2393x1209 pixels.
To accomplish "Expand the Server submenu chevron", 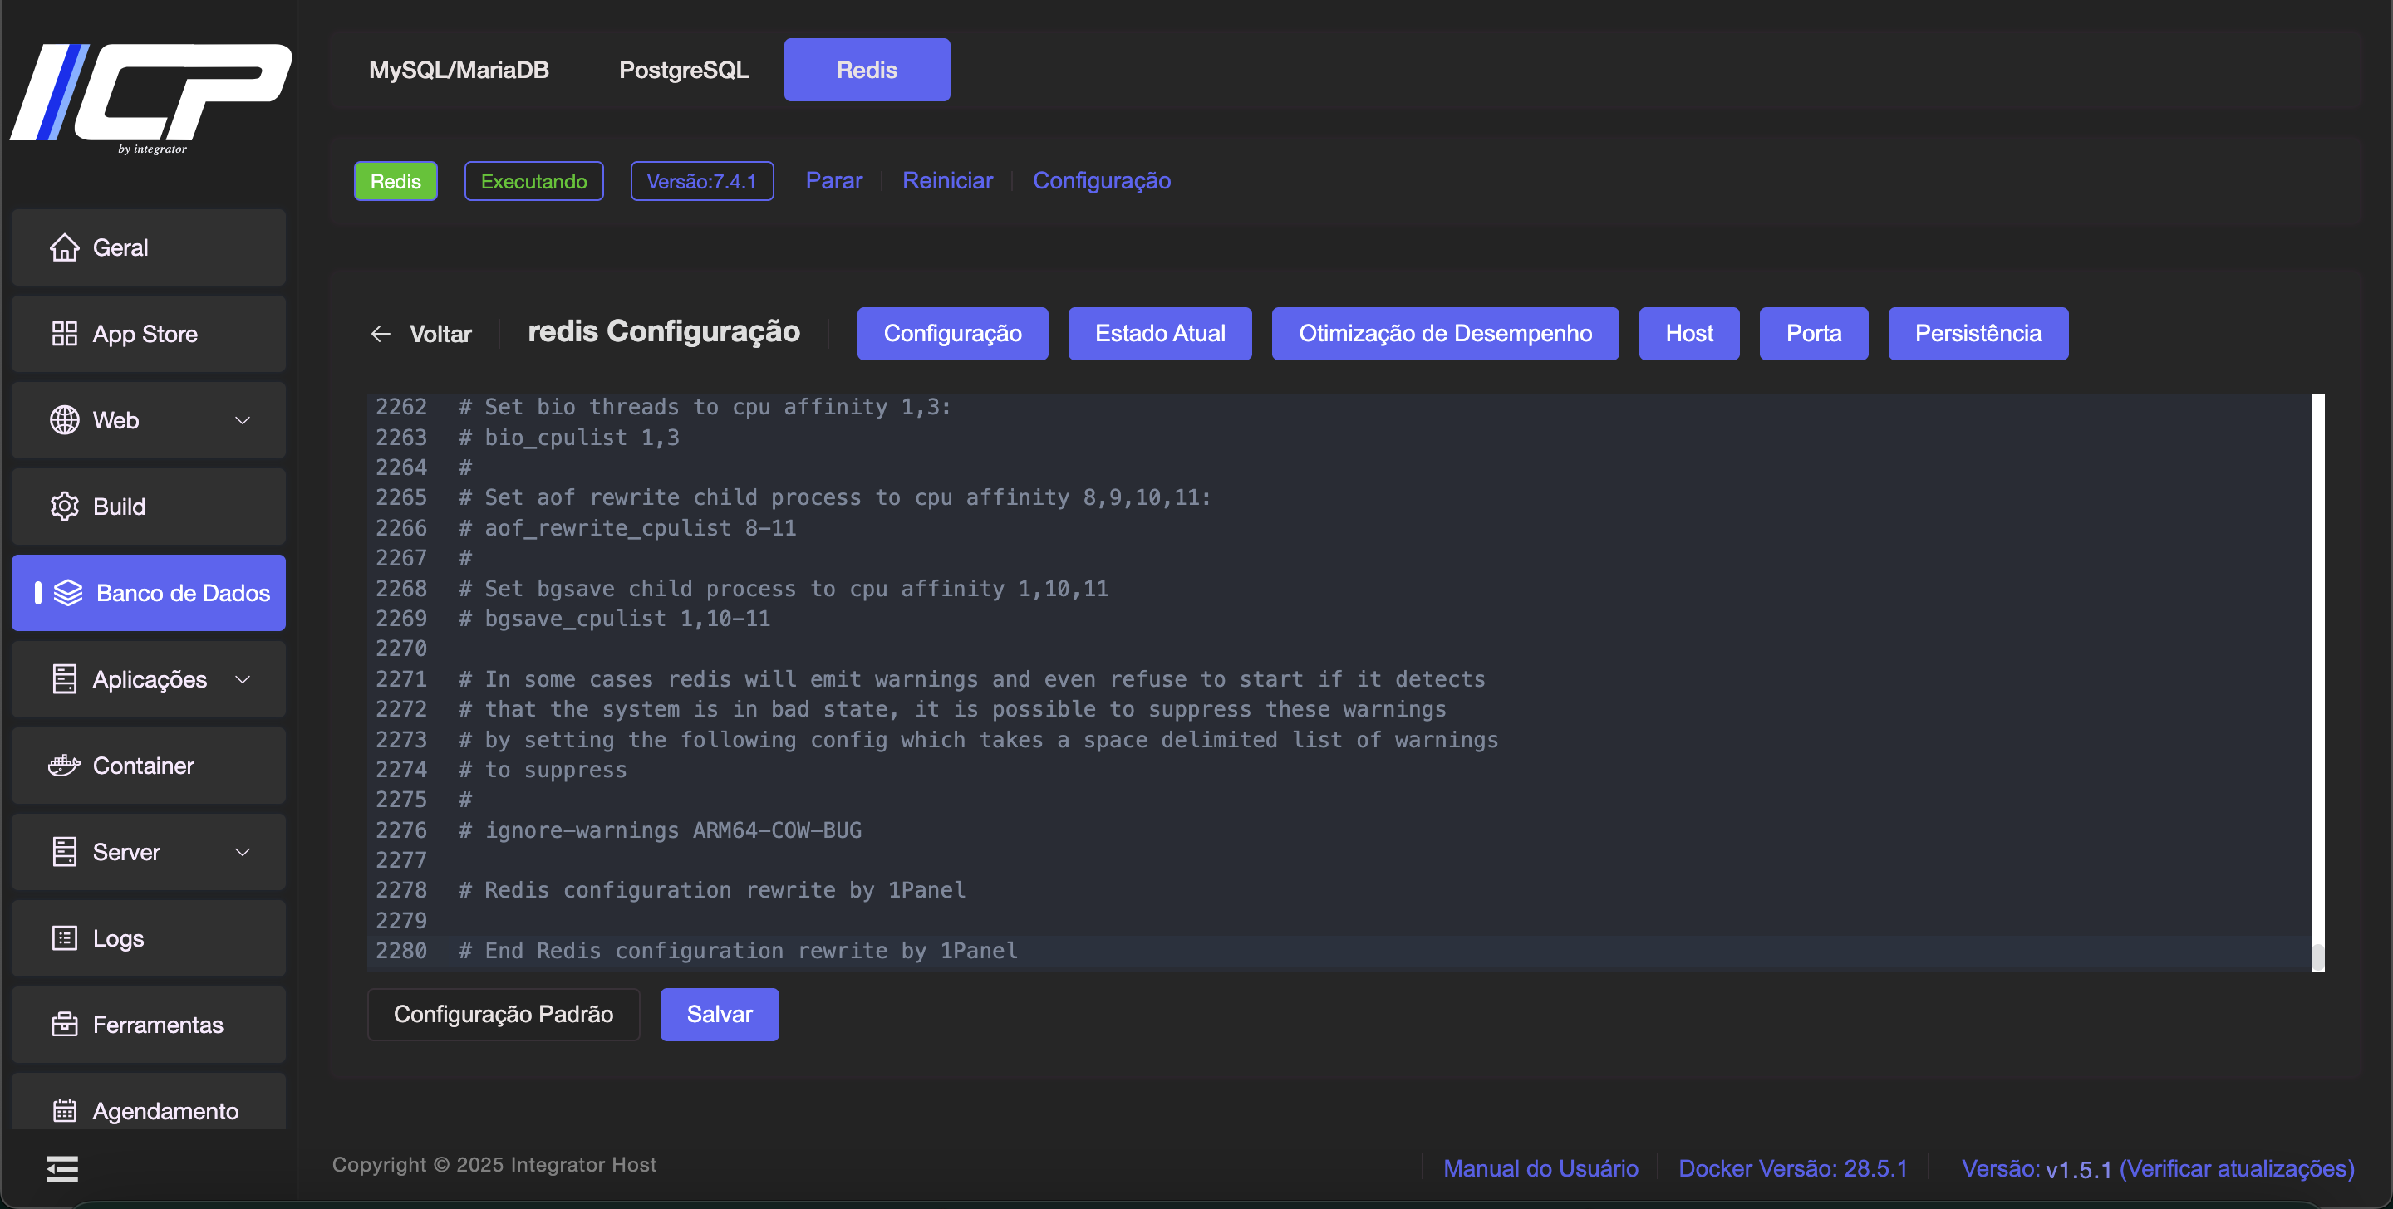I will tap(243, 853).
